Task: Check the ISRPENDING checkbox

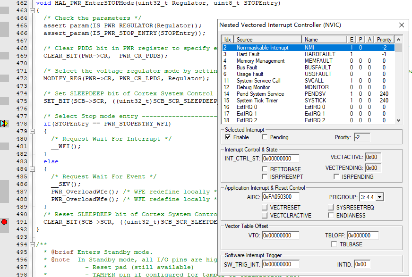Action: 336,177
